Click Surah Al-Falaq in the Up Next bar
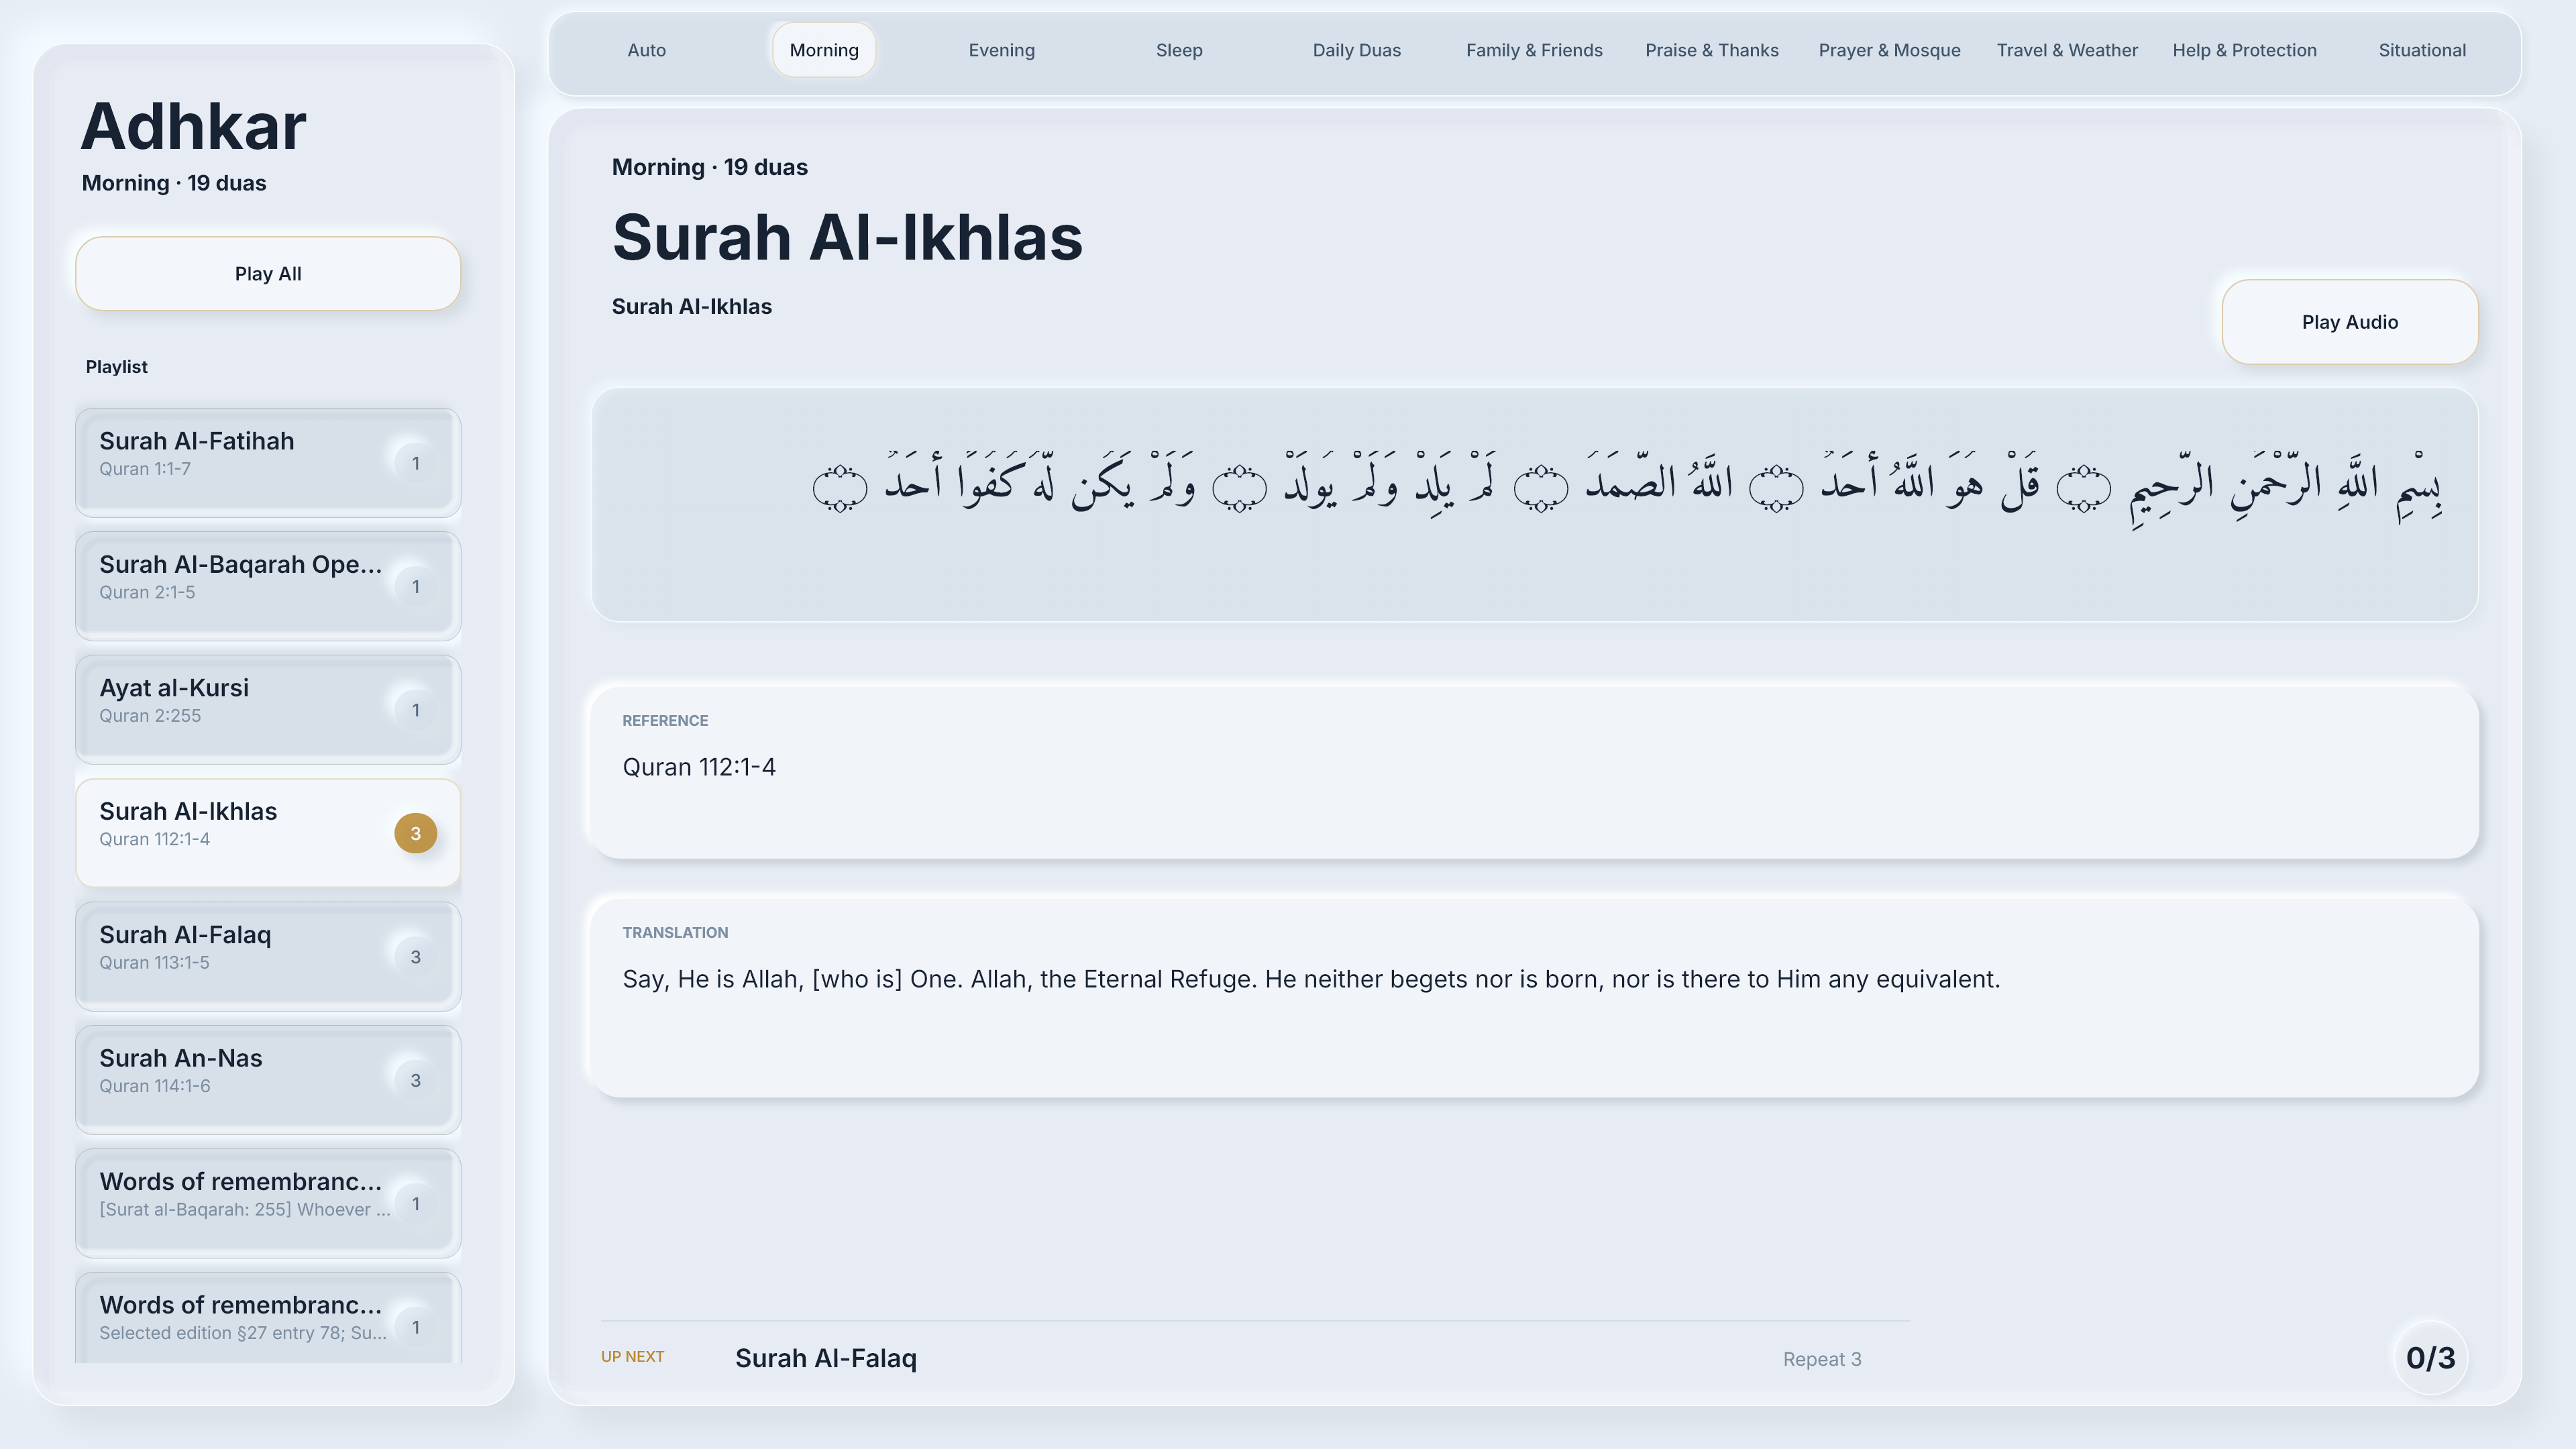 pos(826,1358)
